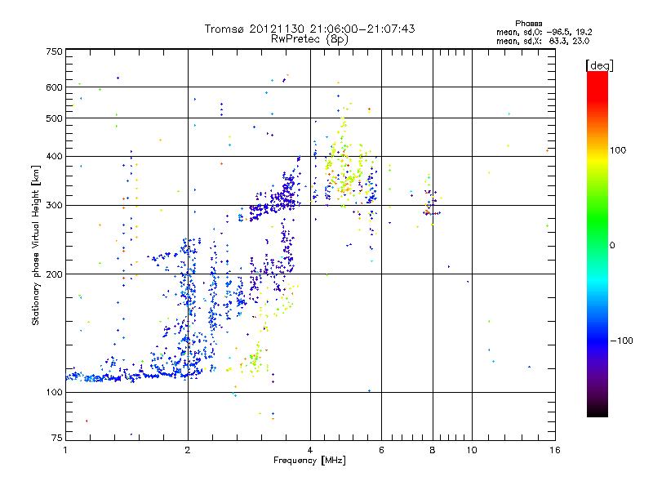This screenshot has height=490, width=653.
Task: Click the x-axis tick label '4'
Action: [310, 450]
